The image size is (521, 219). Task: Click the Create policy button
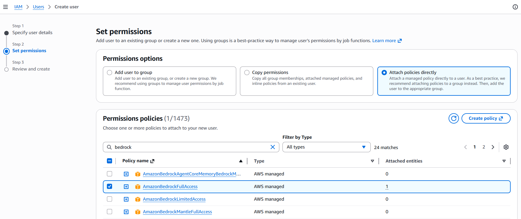coord(486,118)
